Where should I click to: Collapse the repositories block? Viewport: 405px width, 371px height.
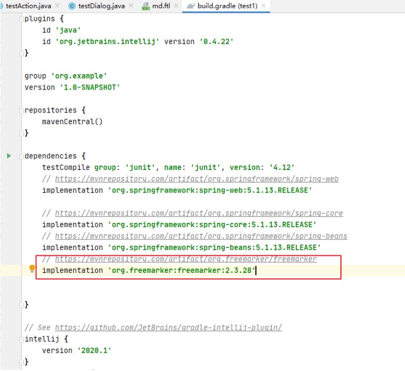click(21, 110)
